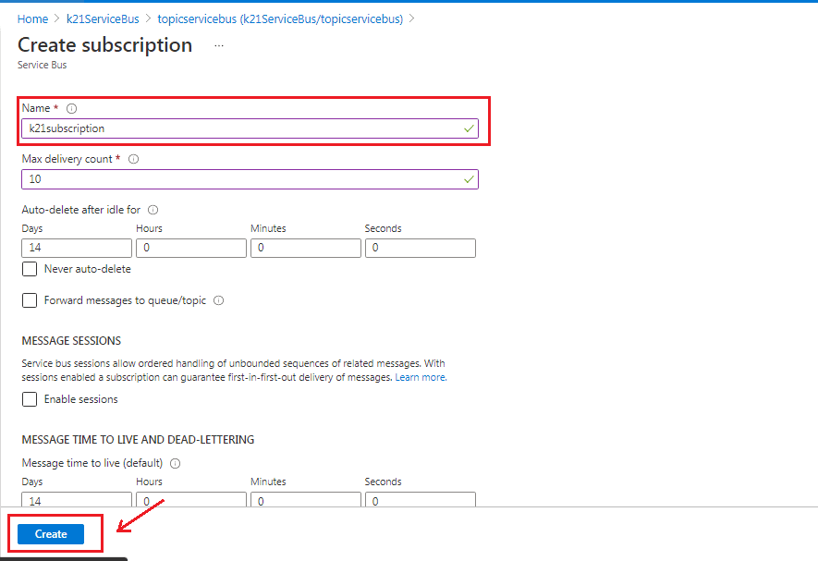Open the Message time to live info icon
The height and width of the screenshot is (561, 818).
click(175, 463)
